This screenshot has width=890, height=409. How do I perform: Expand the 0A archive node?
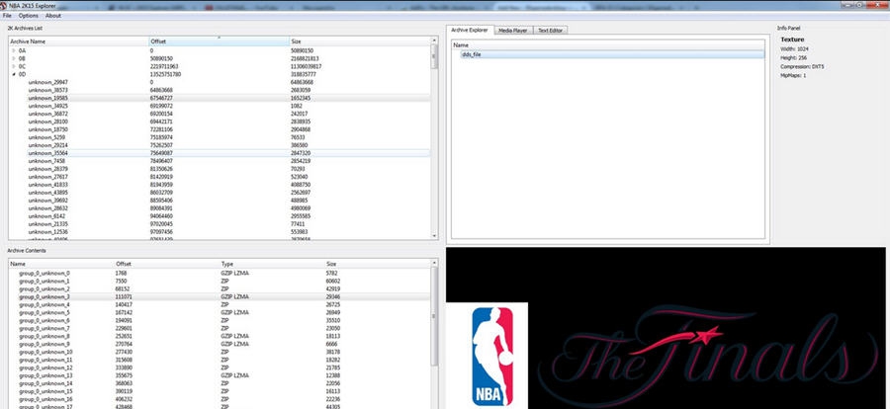(x=14, y=50)
